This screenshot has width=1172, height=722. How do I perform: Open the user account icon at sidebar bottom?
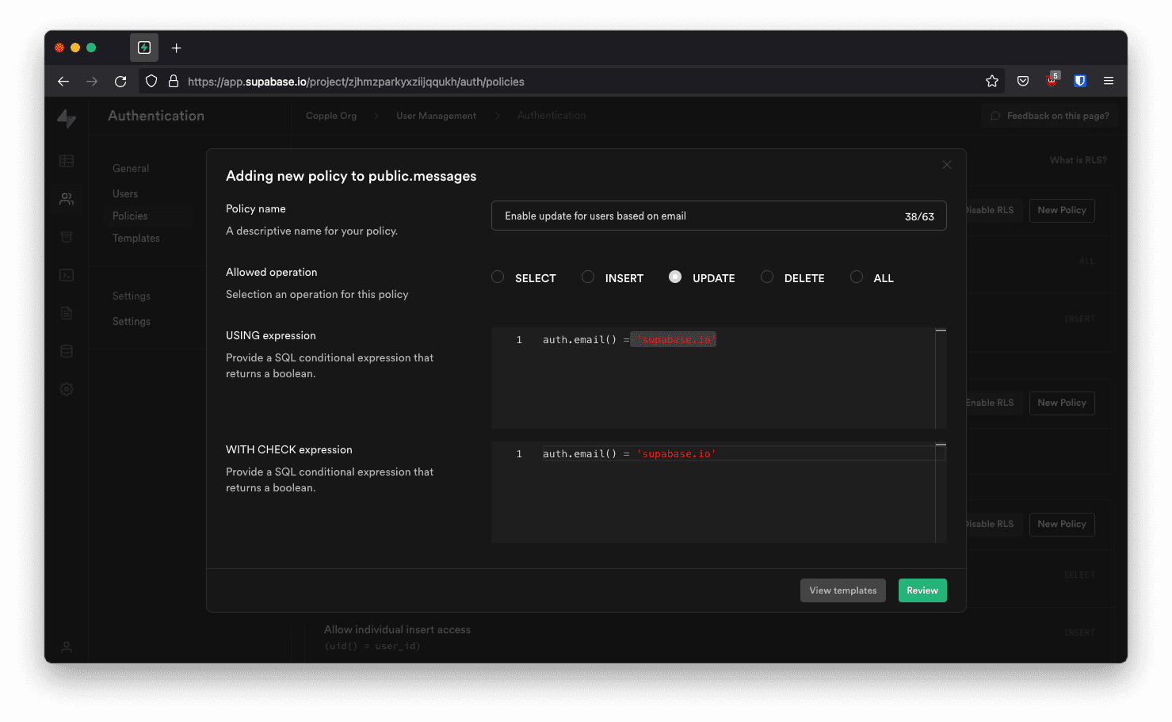tap(67, 648)
